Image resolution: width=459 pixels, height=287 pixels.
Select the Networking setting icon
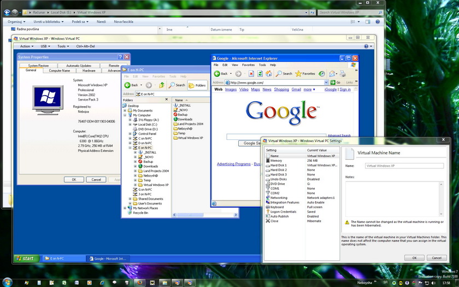click(x=268, y=198)
